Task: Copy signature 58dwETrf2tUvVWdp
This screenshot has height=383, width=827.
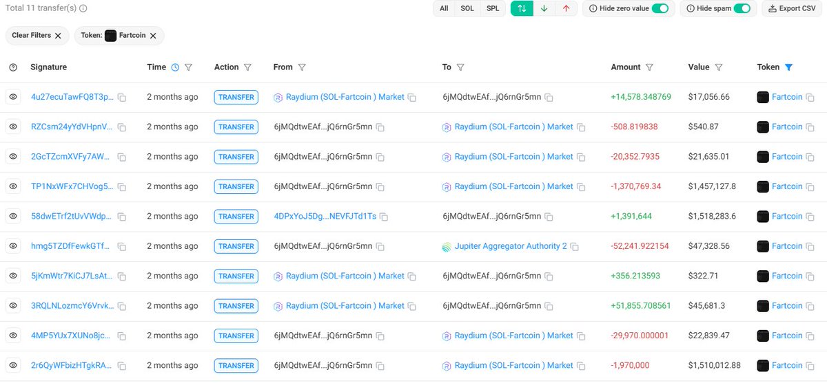Action: point(121,217)
